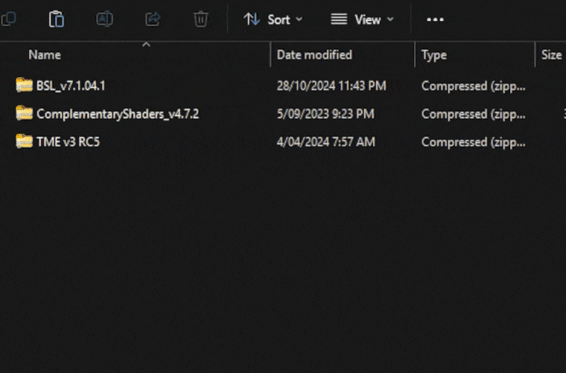Viewport: 566px width, 373px height.
Task: Sort by Date modified column header
Action: click(314, 55)
